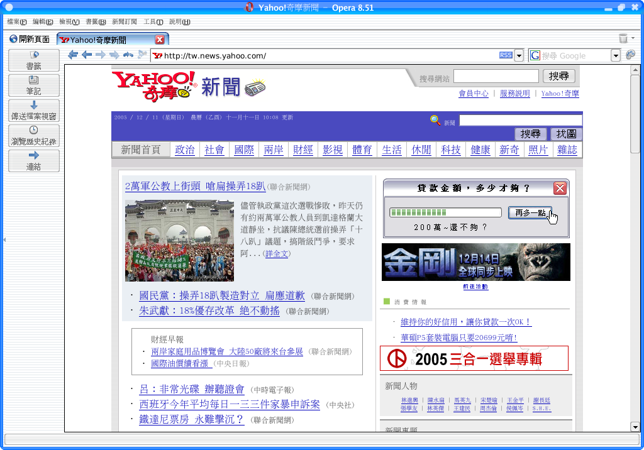
Task: Click the 再多一點 button in loan ad
Action: click(530, 212)
